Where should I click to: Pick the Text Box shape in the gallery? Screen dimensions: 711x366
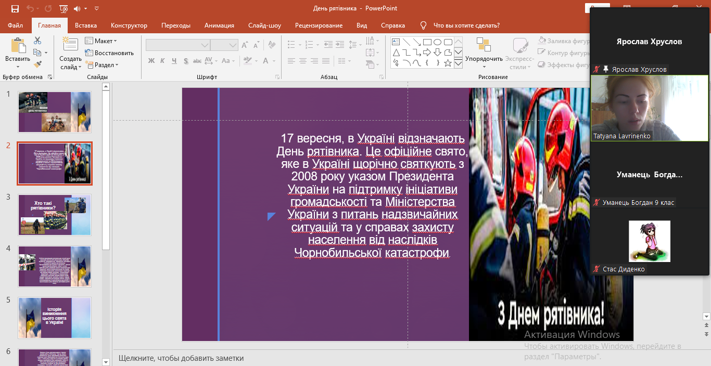(x=396, y=42)
